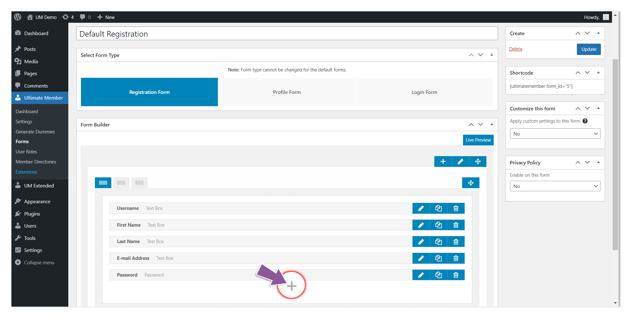630x318 pixels.
Task: Delete the E-mail Address field
Action: click(456, 258)
